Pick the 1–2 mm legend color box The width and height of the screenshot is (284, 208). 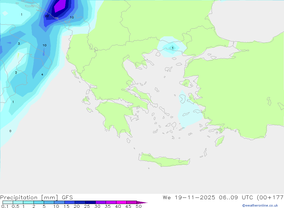click(x=28, y=202)
